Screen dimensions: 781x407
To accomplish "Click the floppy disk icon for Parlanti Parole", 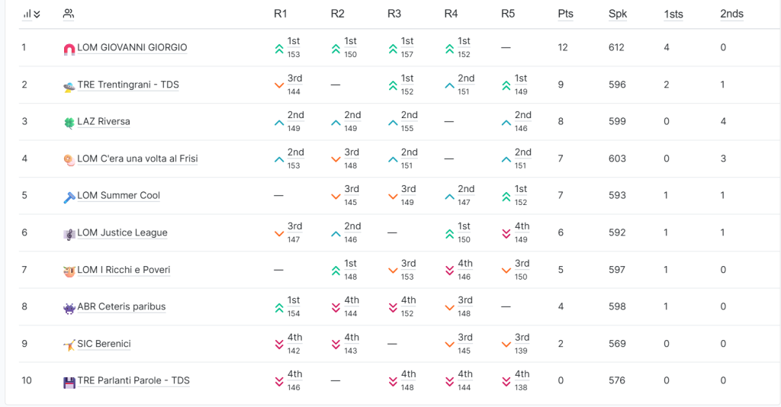I will [x=69, y=382].
